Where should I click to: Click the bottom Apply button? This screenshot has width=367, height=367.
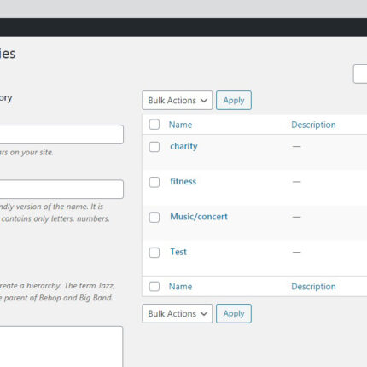pos(234,313)
